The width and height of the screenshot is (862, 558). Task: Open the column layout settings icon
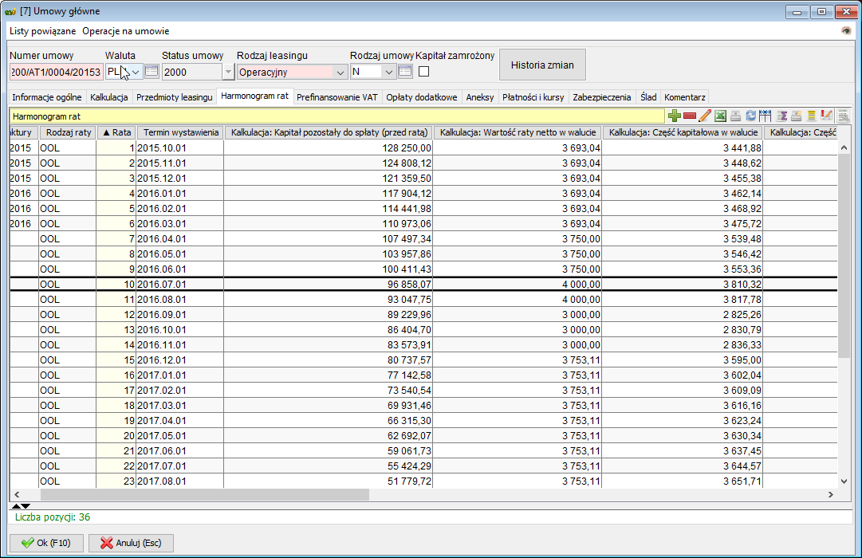click(x=766, y=116)
